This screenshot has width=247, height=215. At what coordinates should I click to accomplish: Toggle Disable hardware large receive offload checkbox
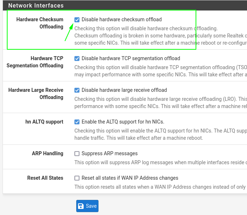pos(77,90)
